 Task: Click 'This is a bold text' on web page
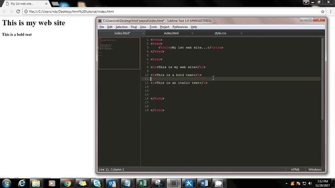click(x=17, y=34)
